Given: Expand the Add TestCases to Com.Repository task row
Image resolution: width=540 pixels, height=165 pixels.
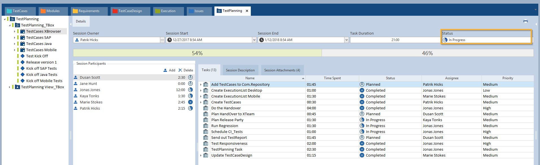Looking at the screenshot, I should [201, 85].
